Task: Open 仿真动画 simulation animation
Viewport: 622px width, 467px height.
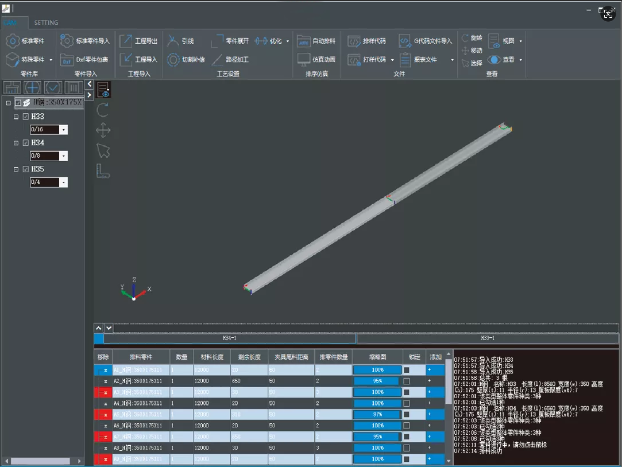Action: pos(303,59)
